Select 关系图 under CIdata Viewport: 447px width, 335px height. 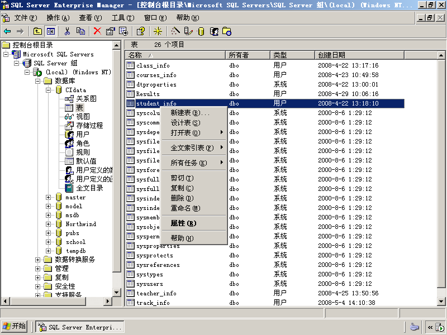[86, 99]
